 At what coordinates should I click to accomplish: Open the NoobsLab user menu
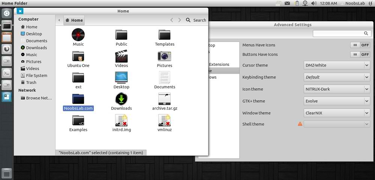[x=354, y=3]
